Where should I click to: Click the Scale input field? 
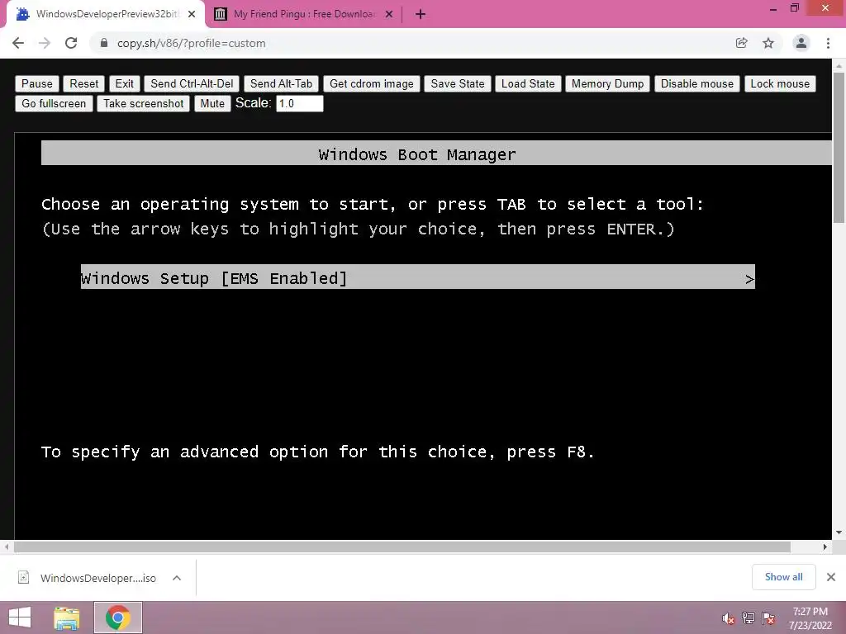(x=299, y=103)
